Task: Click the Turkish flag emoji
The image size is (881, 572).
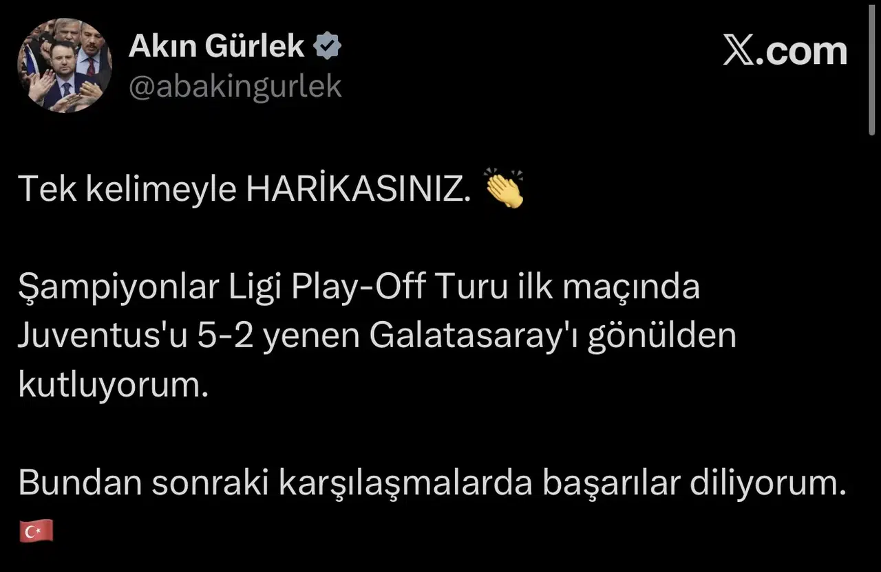Action: tap(36, 531)
